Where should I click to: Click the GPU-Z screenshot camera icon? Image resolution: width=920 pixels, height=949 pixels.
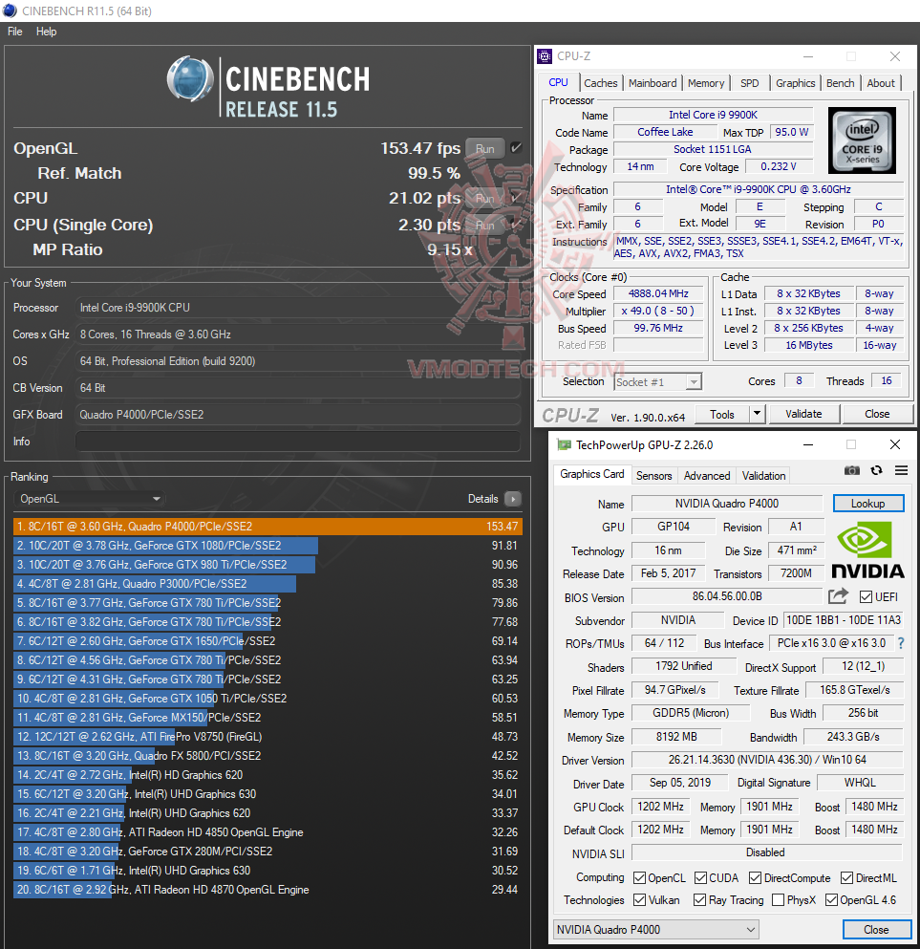(x=851, y=470)
